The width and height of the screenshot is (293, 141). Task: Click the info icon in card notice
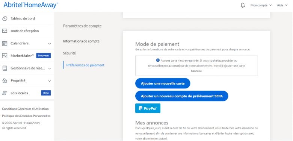click(158, 61)
